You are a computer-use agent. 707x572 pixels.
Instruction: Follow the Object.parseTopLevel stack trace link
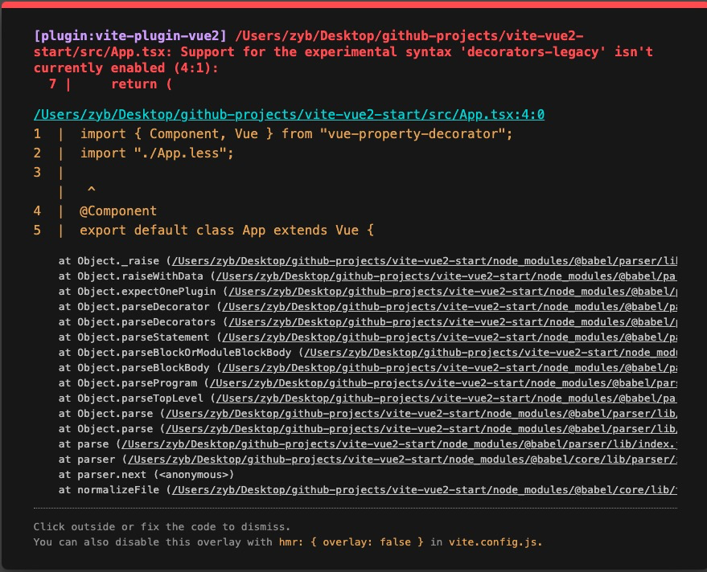(x=446, y=398)
